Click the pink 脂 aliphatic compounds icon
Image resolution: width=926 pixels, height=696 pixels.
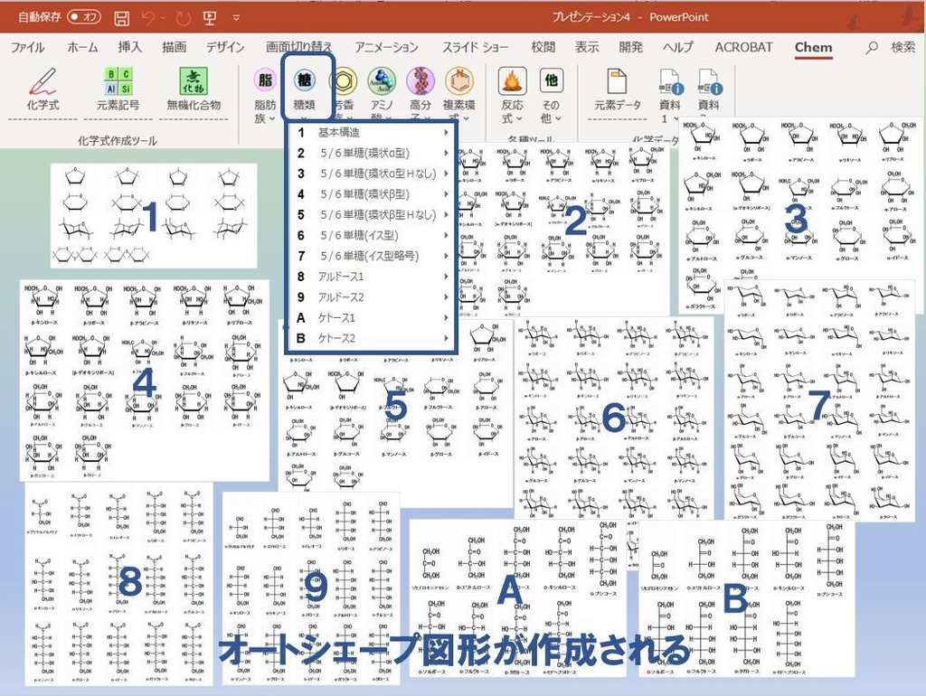tap(265, 80)
